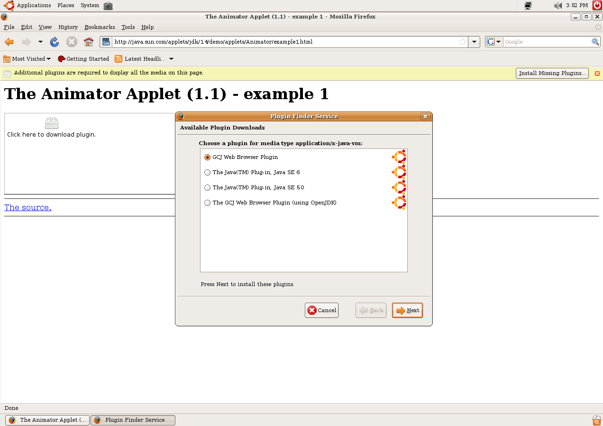Select the GCJ plugin using OpenJDK option
603x426 pixels.
point(207,203)
